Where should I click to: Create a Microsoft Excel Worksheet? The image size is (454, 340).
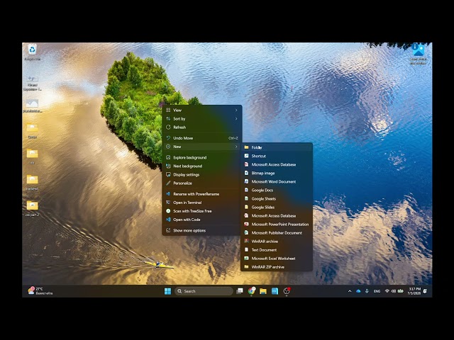(277, 259)
